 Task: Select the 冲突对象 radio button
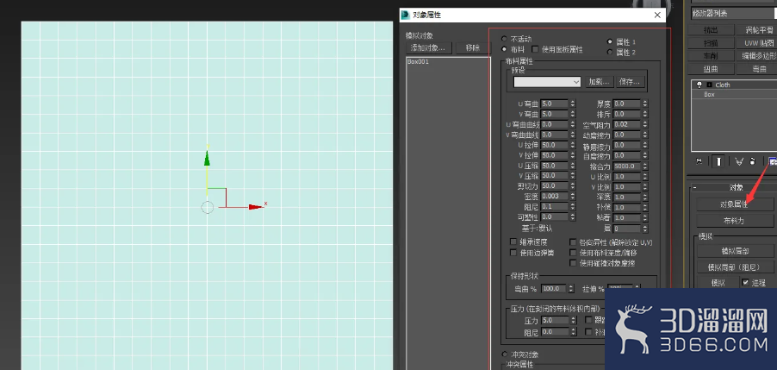(x=505, y=354)
